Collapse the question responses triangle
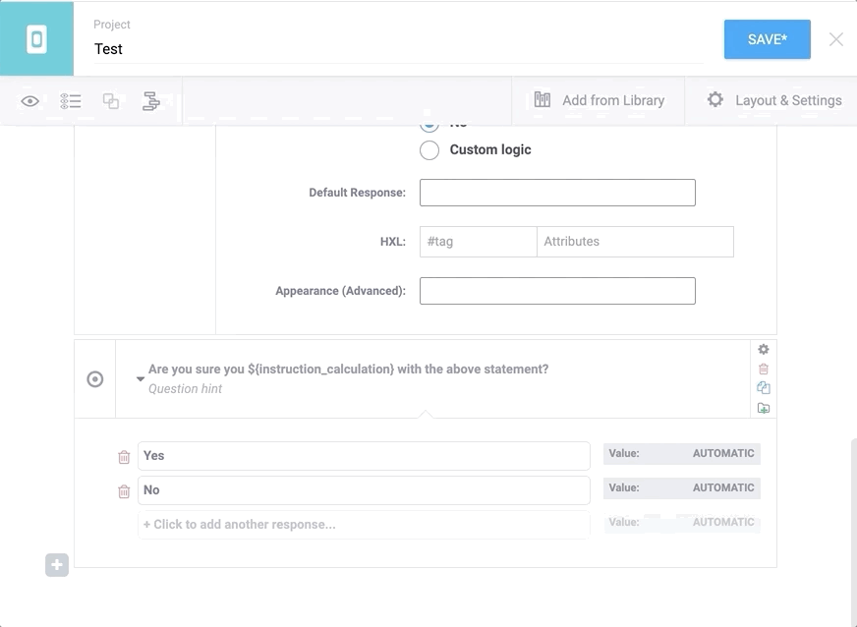The width and height of the screenshot is (857, 627). click(141, 379)
